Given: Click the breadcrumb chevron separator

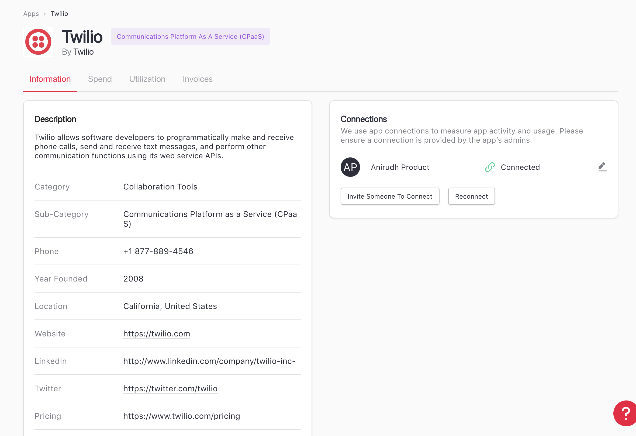Looking at the screenshot, I should click(45, 14).
